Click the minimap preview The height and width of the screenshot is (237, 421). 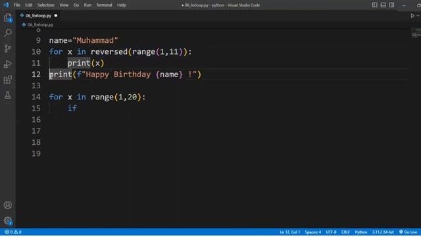click(416, 32)
